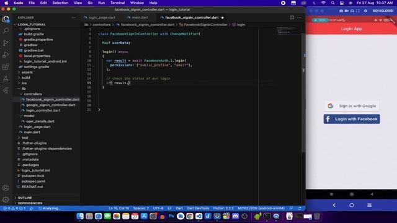Split the editor to the right
This screenshot has width=397, height=223.
[292, 17]
